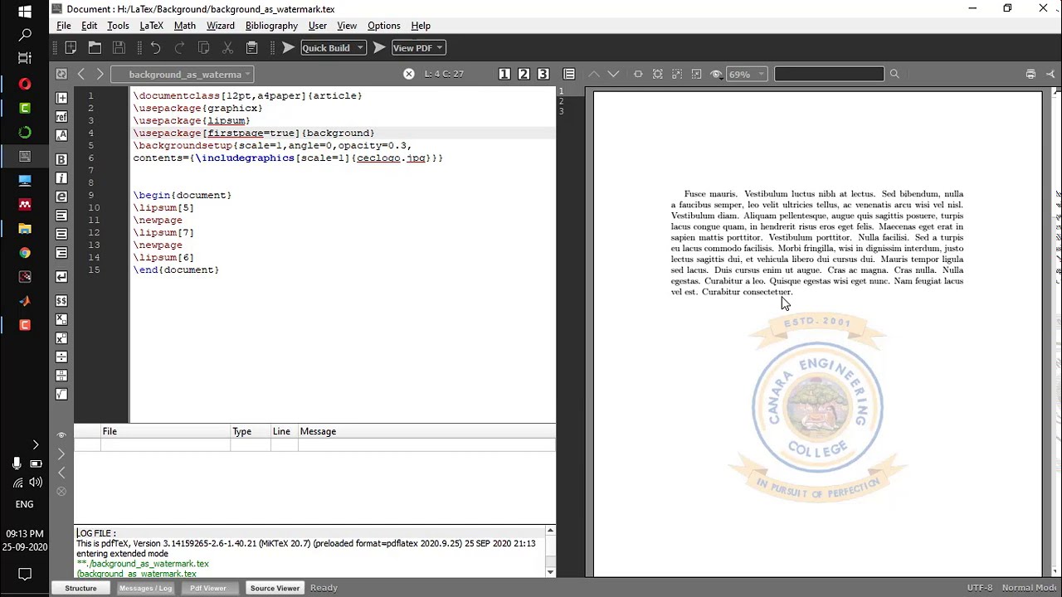
Task: Undo the last edit
Action: click(x=155, y=48)
